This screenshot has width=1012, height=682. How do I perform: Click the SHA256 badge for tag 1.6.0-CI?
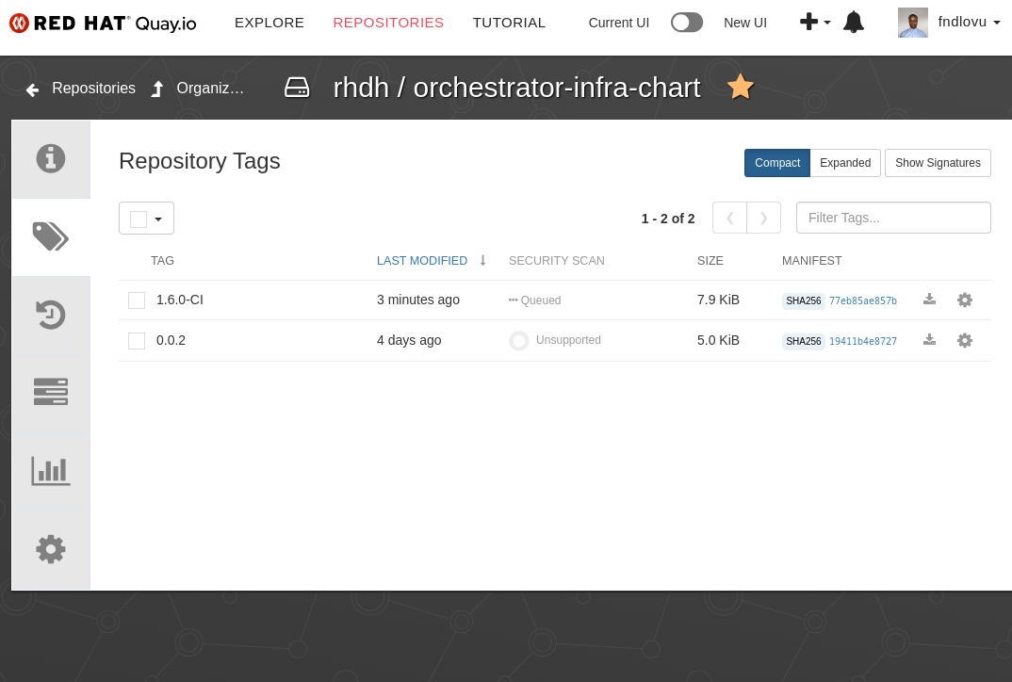(x=804, y=300)
